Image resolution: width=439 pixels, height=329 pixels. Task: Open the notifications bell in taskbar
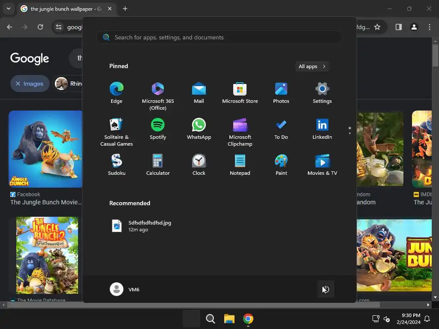(x=427, y=319)
